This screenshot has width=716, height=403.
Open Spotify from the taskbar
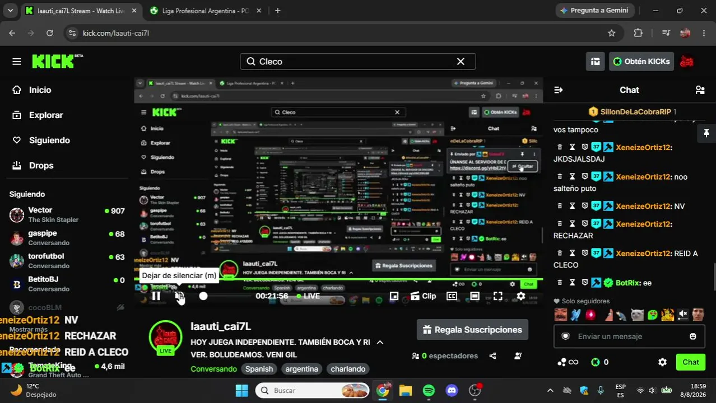point(429,390)
